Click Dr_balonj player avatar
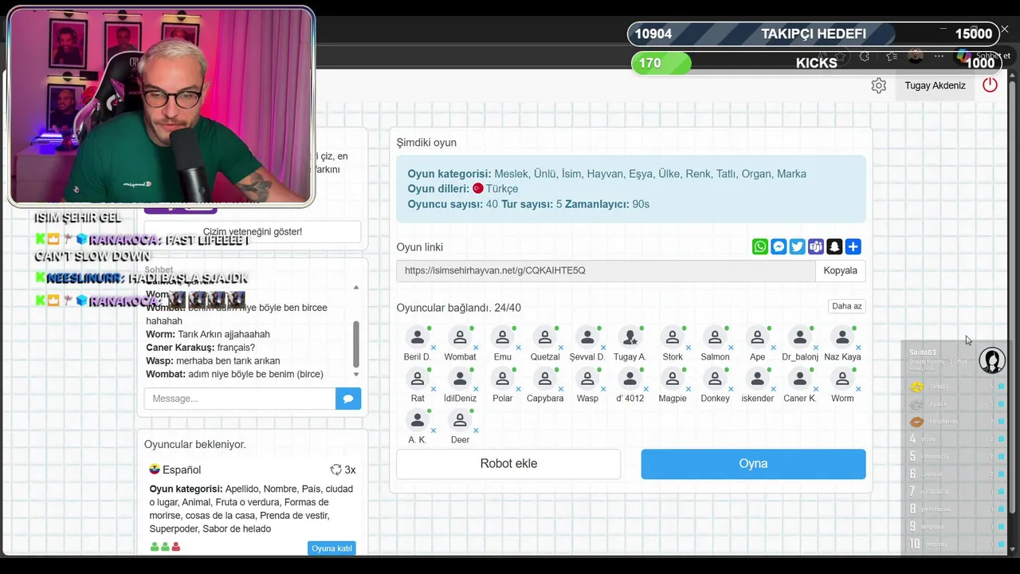This screenshot has width=1020, height=574. tap(800, 338)
